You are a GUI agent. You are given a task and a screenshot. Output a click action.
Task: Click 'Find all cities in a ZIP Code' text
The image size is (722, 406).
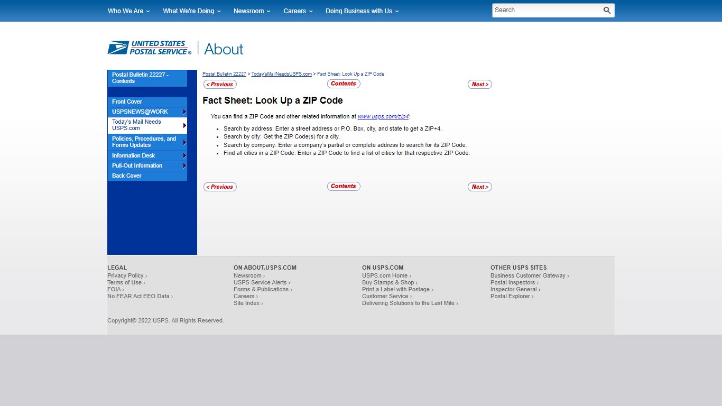coord(347,153)
